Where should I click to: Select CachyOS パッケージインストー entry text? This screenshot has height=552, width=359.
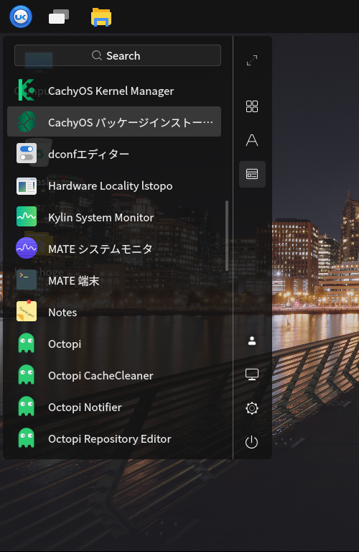[x=131, y=122]
